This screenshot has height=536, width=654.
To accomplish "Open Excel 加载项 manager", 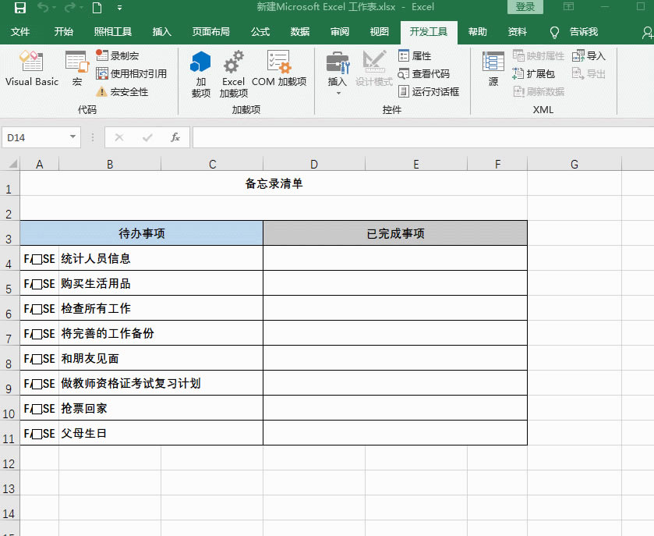I will [234, 74].
